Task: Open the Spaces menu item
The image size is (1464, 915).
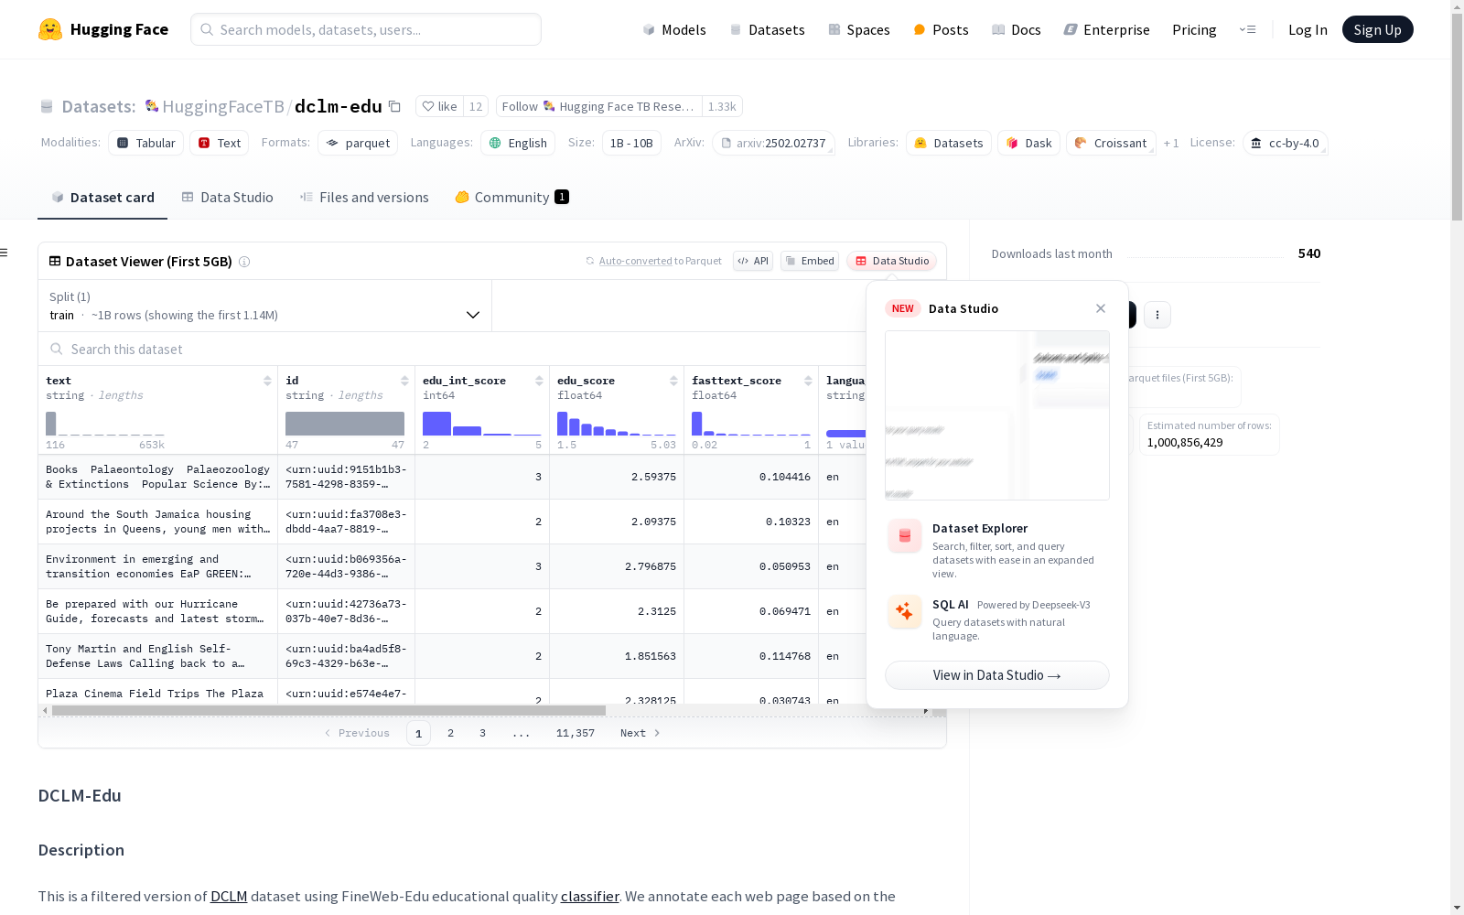Action: [859, 29]
